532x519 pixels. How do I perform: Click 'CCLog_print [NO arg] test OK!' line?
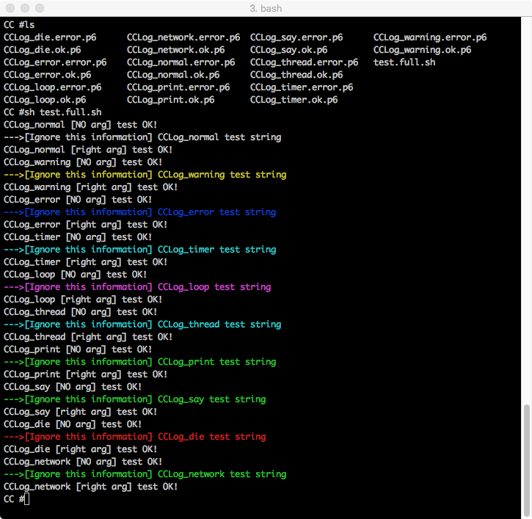pos(78,349)
